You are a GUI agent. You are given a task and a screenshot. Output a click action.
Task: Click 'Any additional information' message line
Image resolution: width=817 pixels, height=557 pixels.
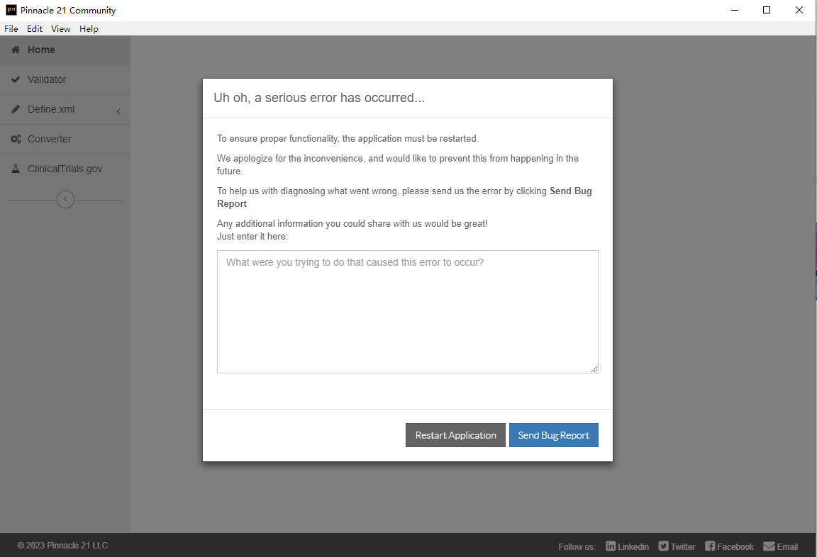click(352, 223)
